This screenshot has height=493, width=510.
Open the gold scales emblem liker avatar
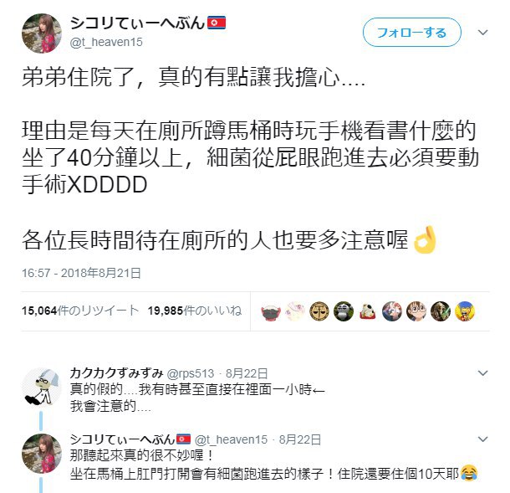click(319, 311)
